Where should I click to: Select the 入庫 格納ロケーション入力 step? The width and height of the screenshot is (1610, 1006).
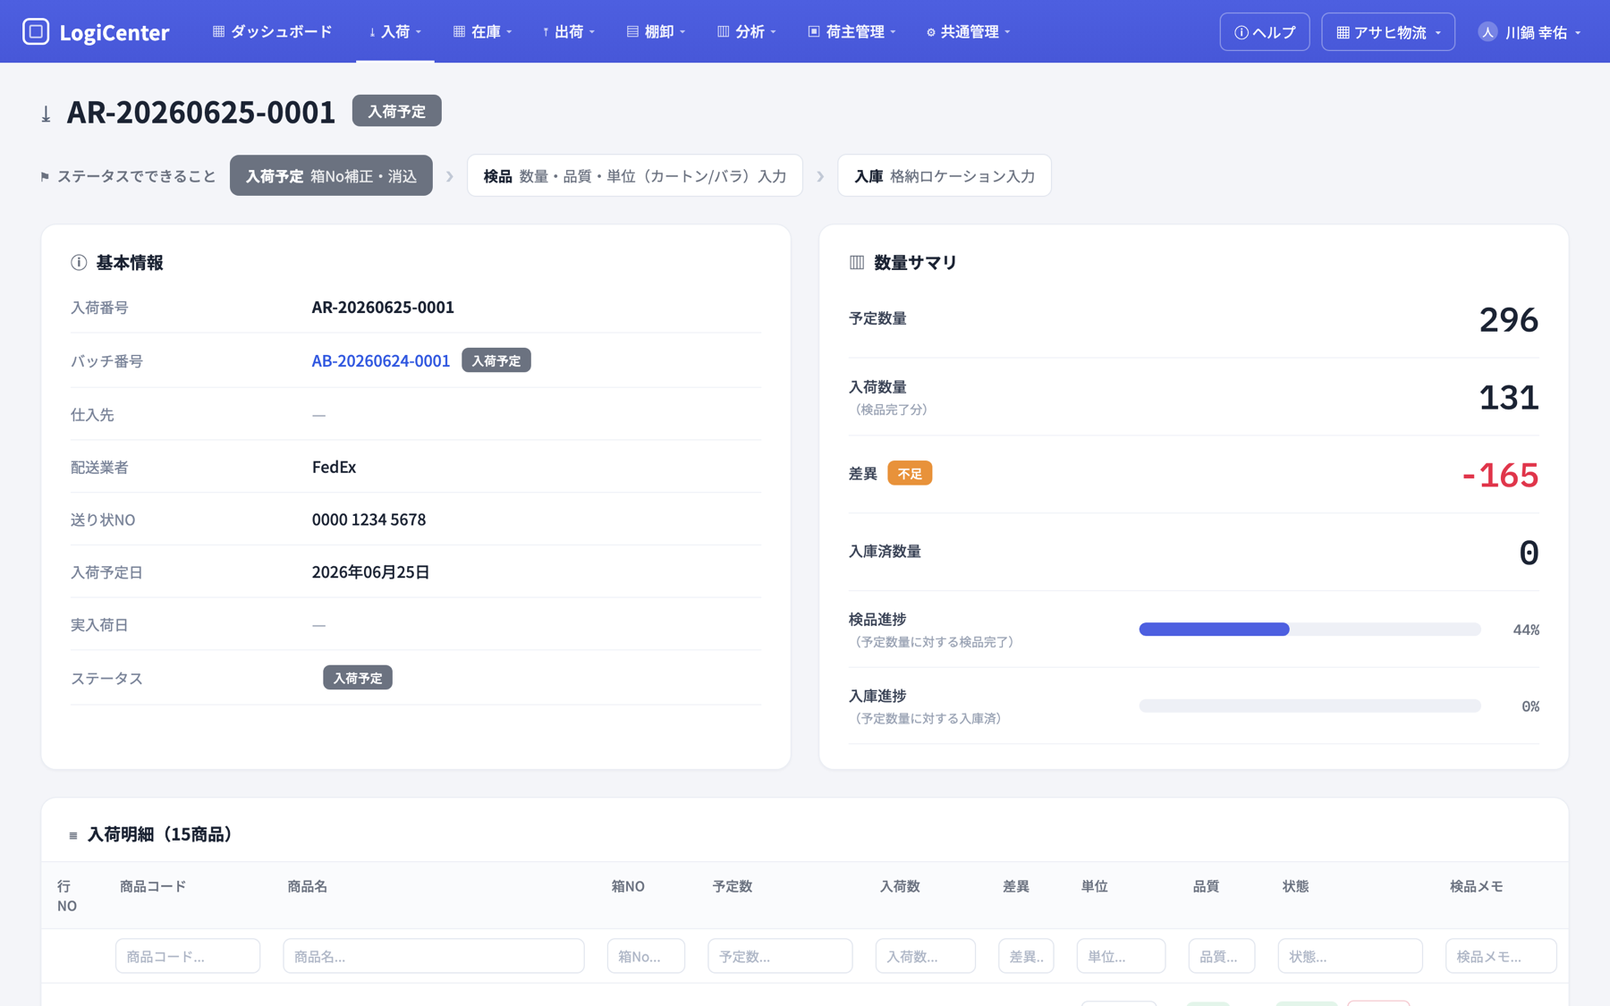point(945,176)
